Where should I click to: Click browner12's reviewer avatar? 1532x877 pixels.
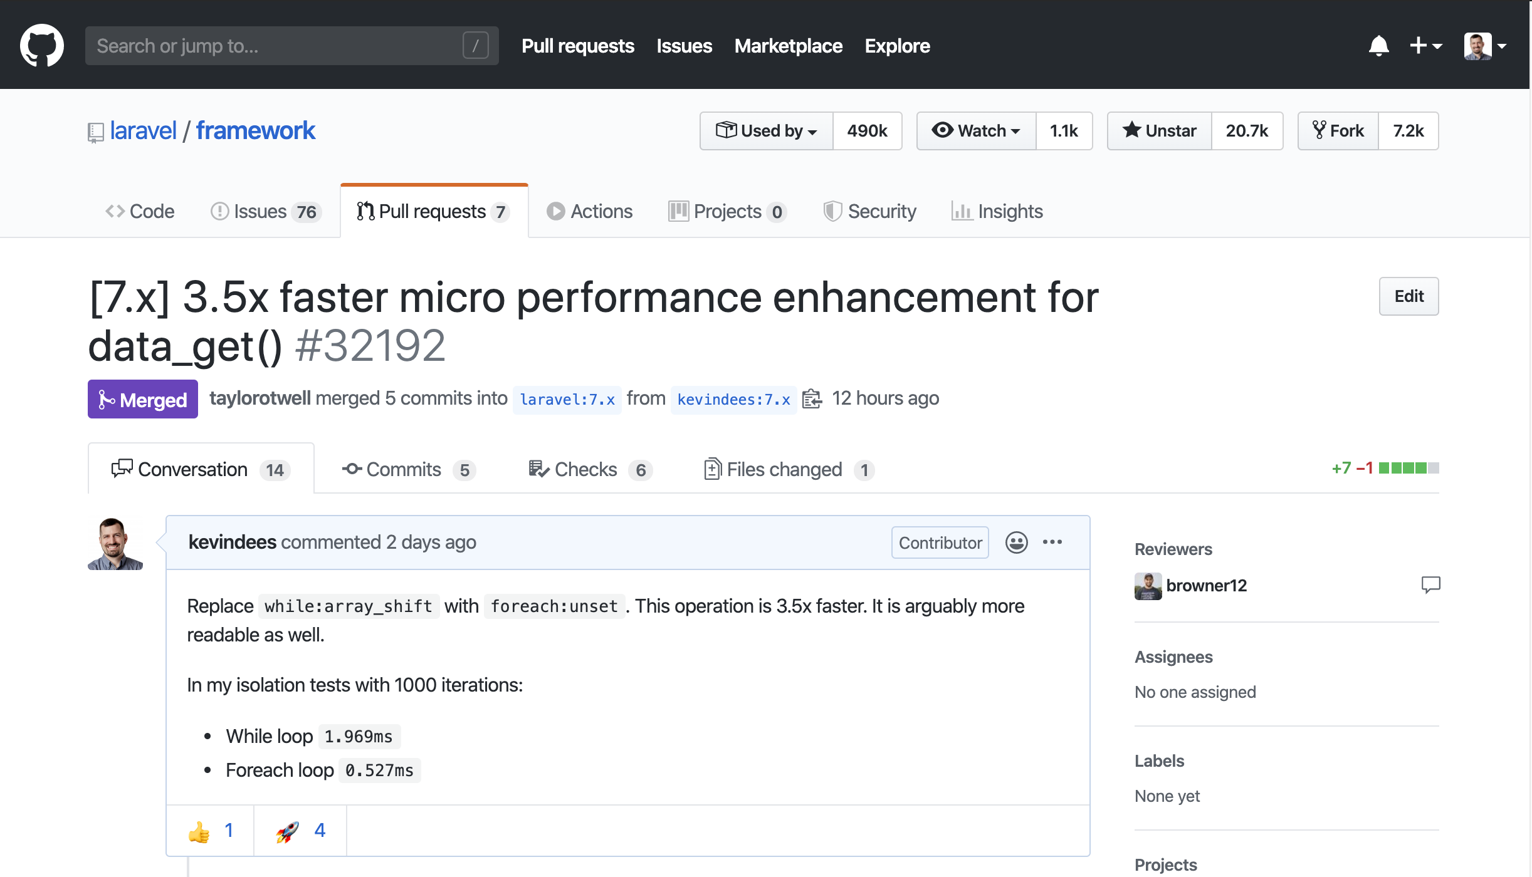tap(1148, 586)
